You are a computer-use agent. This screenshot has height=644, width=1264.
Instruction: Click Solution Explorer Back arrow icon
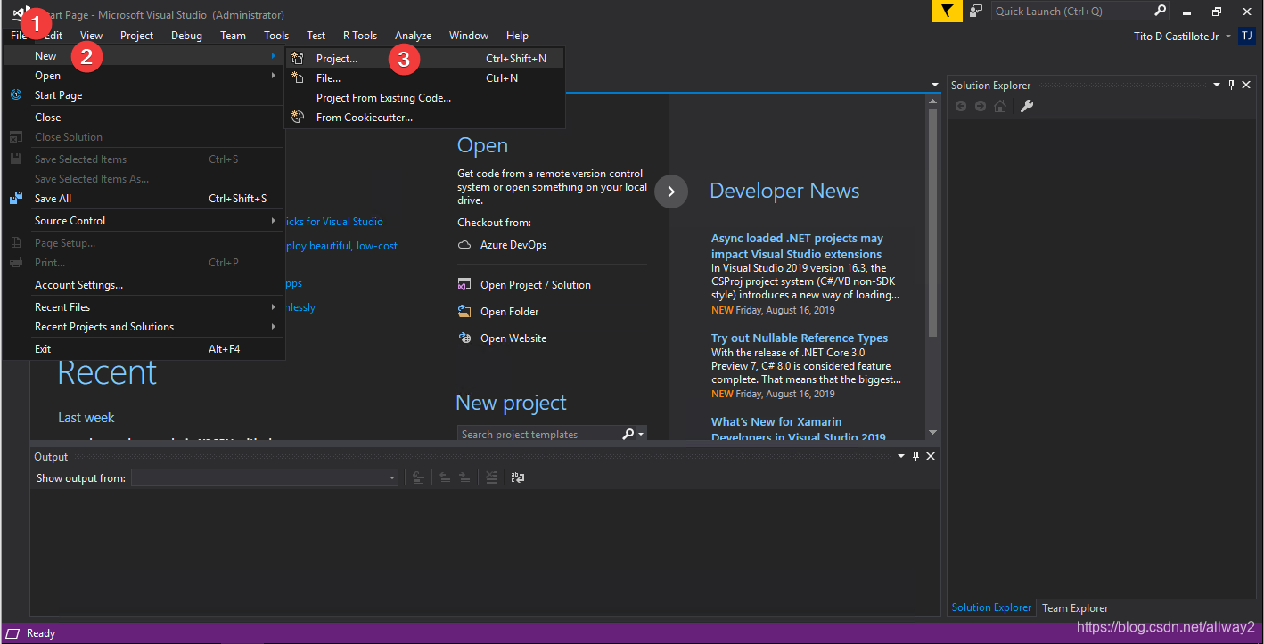click(961, 106)
